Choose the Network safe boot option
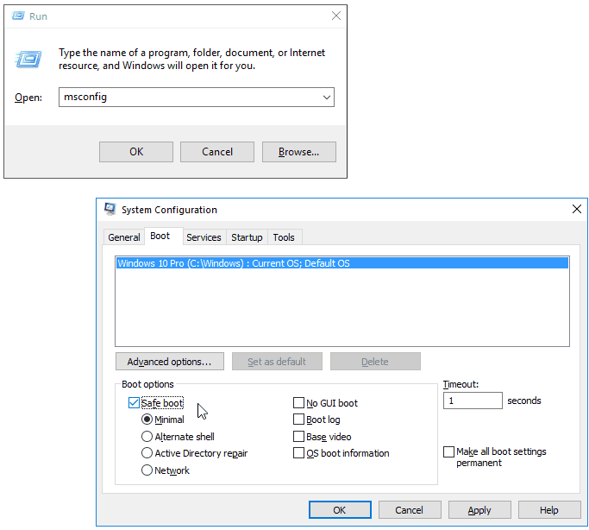 [x=147, y=470]
